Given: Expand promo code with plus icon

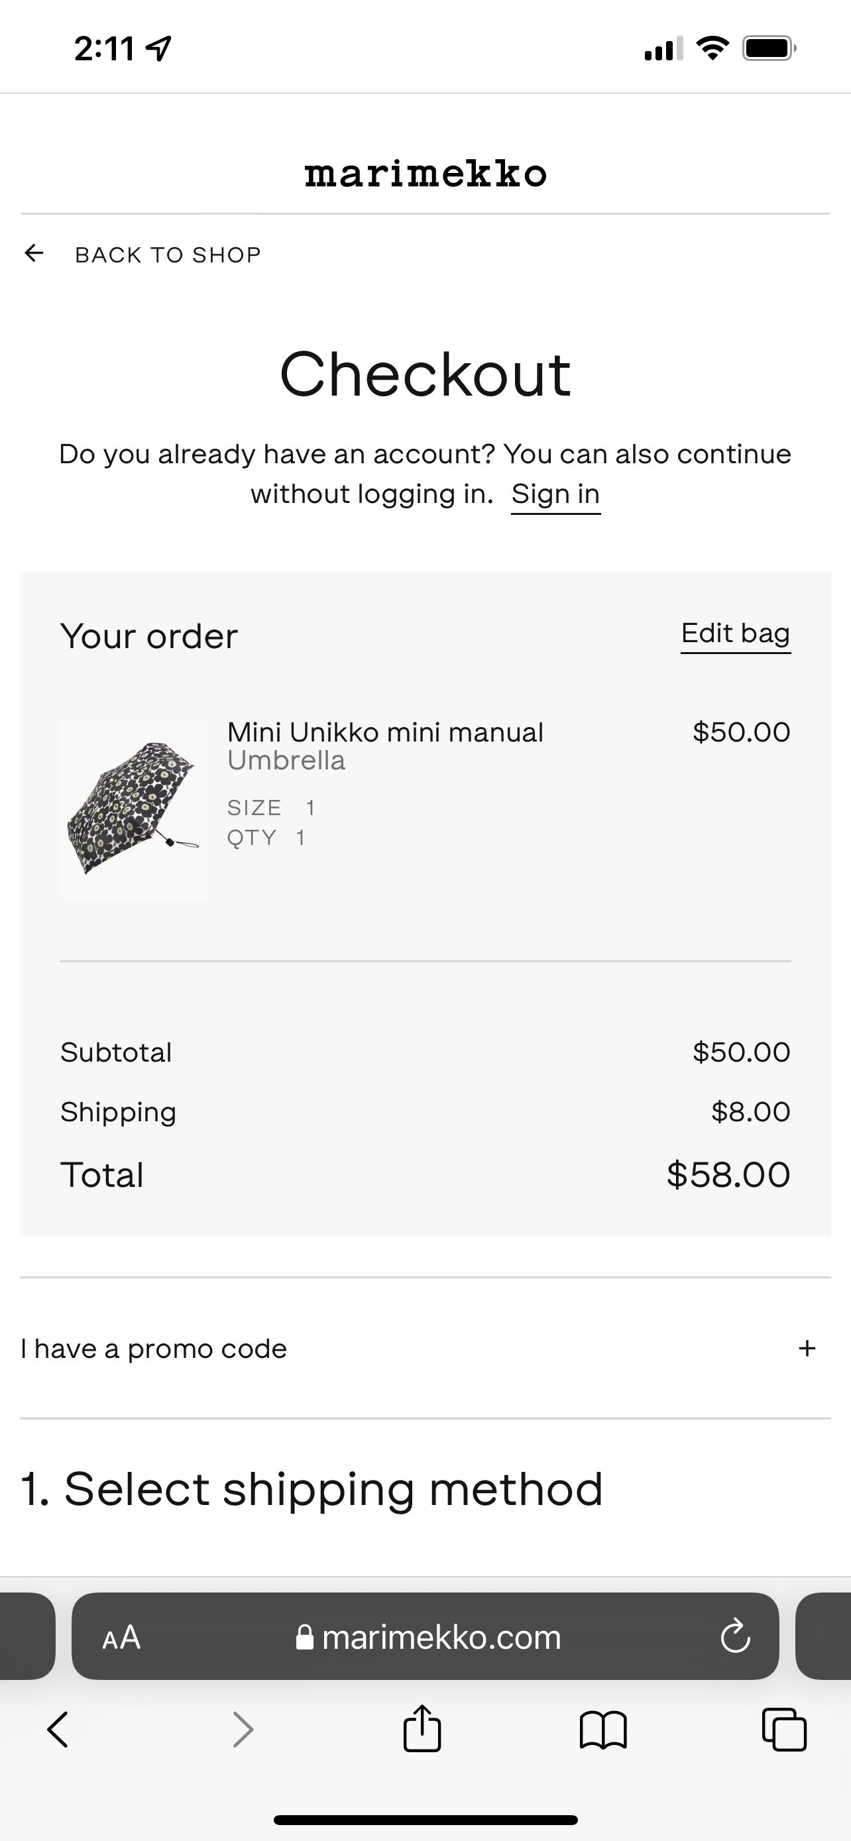Looking at the screenshot, I should (807, 1349).
